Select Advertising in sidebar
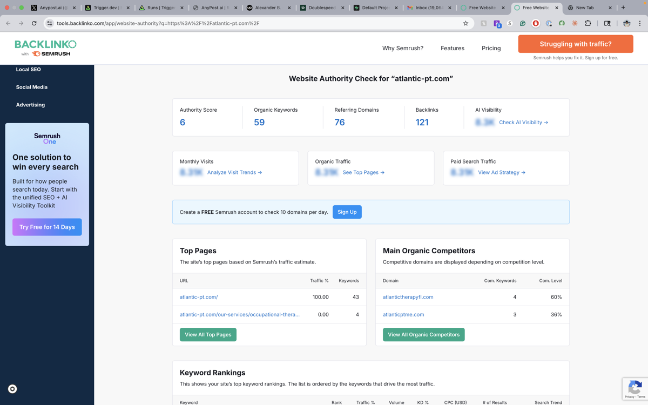Screen dimensions: 648x405 [30, 105]
